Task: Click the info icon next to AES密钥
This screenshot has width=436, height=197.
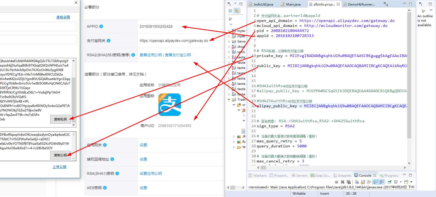Action: 105,188
